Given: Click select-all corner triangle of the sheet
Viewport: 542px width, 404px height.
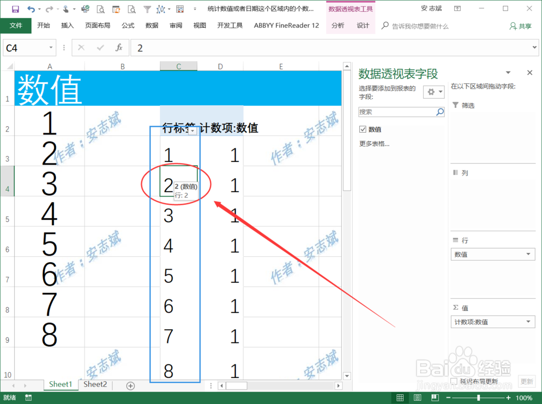Looking at the screenshot, I should 10,66.
